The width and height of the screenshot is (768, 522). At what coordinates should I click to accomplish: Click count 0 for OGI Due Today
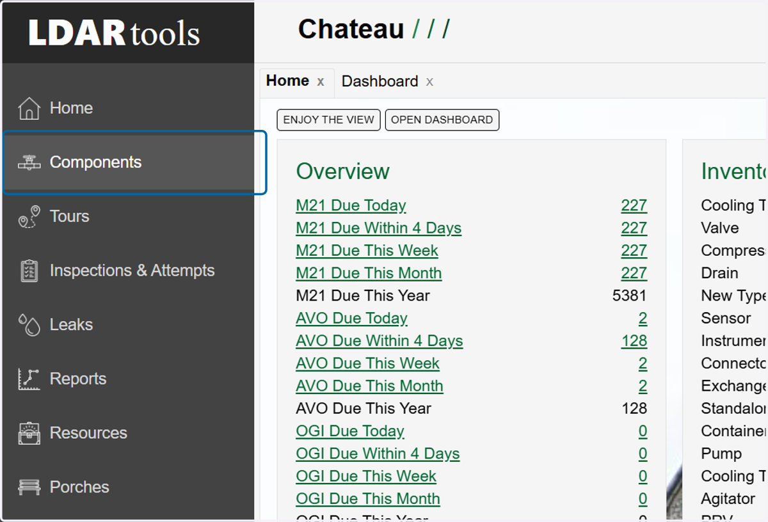643,431
